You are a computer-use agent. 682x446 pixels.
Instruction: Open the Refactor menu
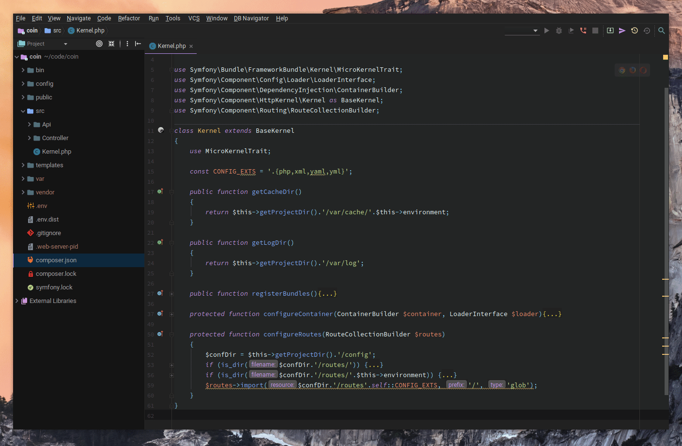[129, 18]
